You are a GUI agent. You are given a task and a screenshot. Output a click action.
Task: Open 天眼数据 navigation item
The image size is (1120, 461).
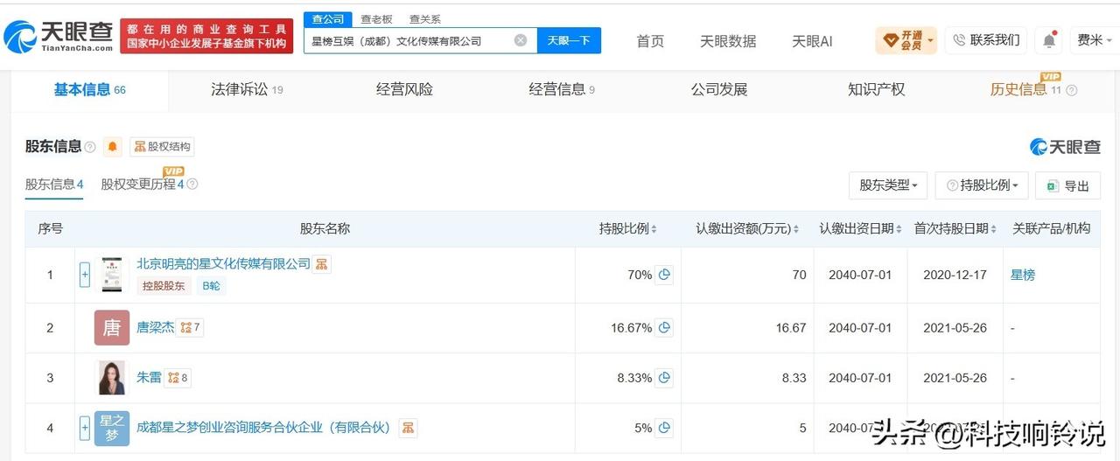tap(728, 41)
